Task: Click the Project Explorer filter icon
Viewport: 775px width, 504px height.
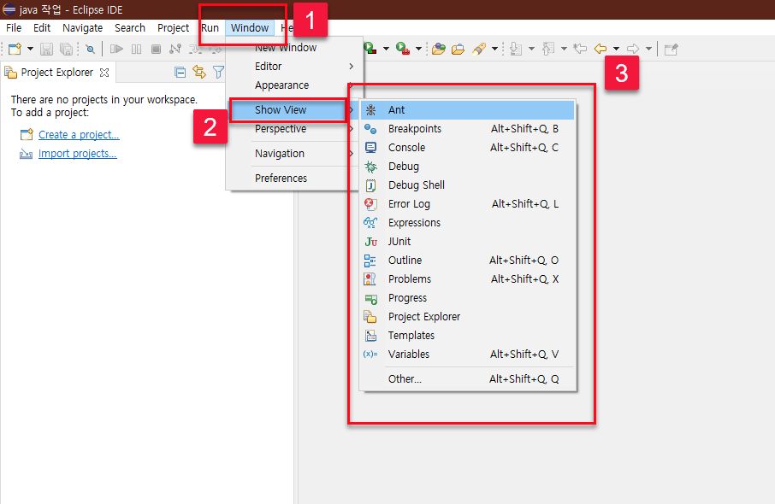Action: point(218,73)
